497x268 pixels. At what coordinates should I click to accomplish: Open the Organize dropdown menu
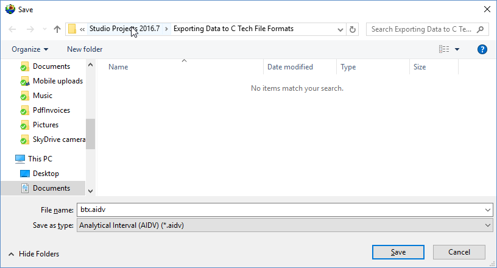(x=30, y=49)
